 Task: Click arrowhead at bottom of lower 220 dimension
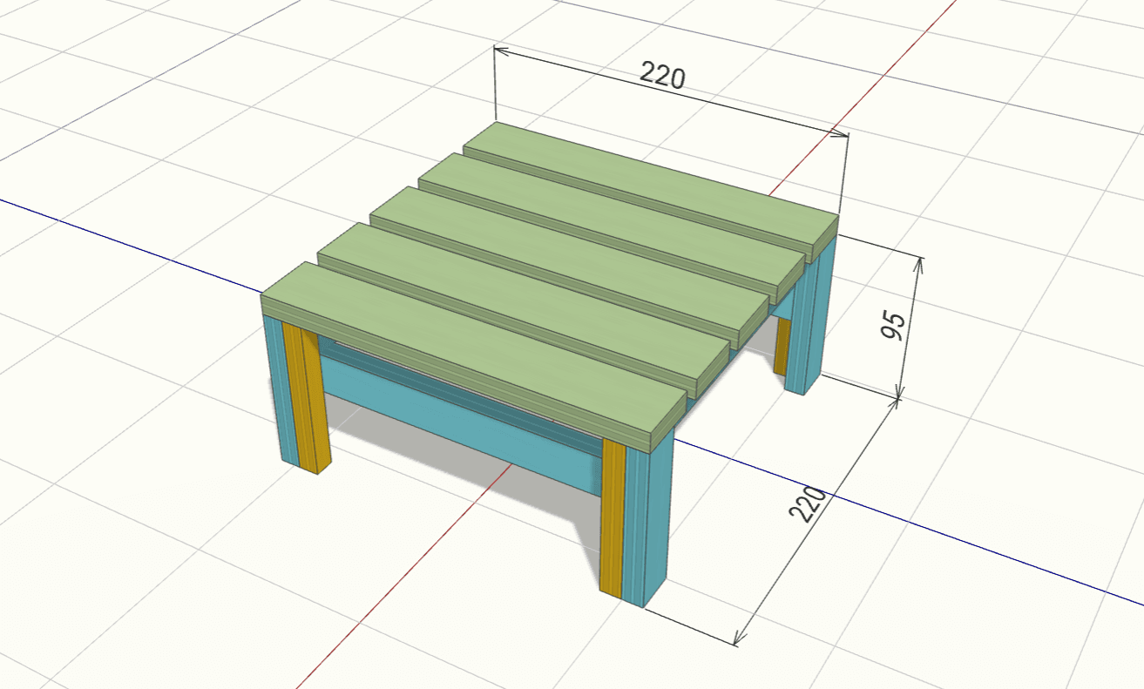click(x=737, y=642)
